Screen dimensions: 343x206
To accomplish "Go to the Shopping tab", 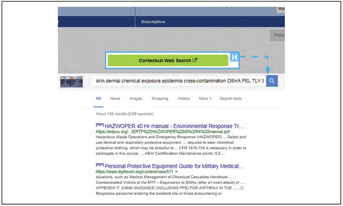I will (x=160, y=99).
